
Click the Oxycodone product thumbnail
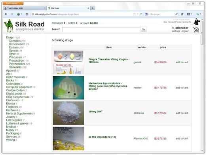[68, 138]
